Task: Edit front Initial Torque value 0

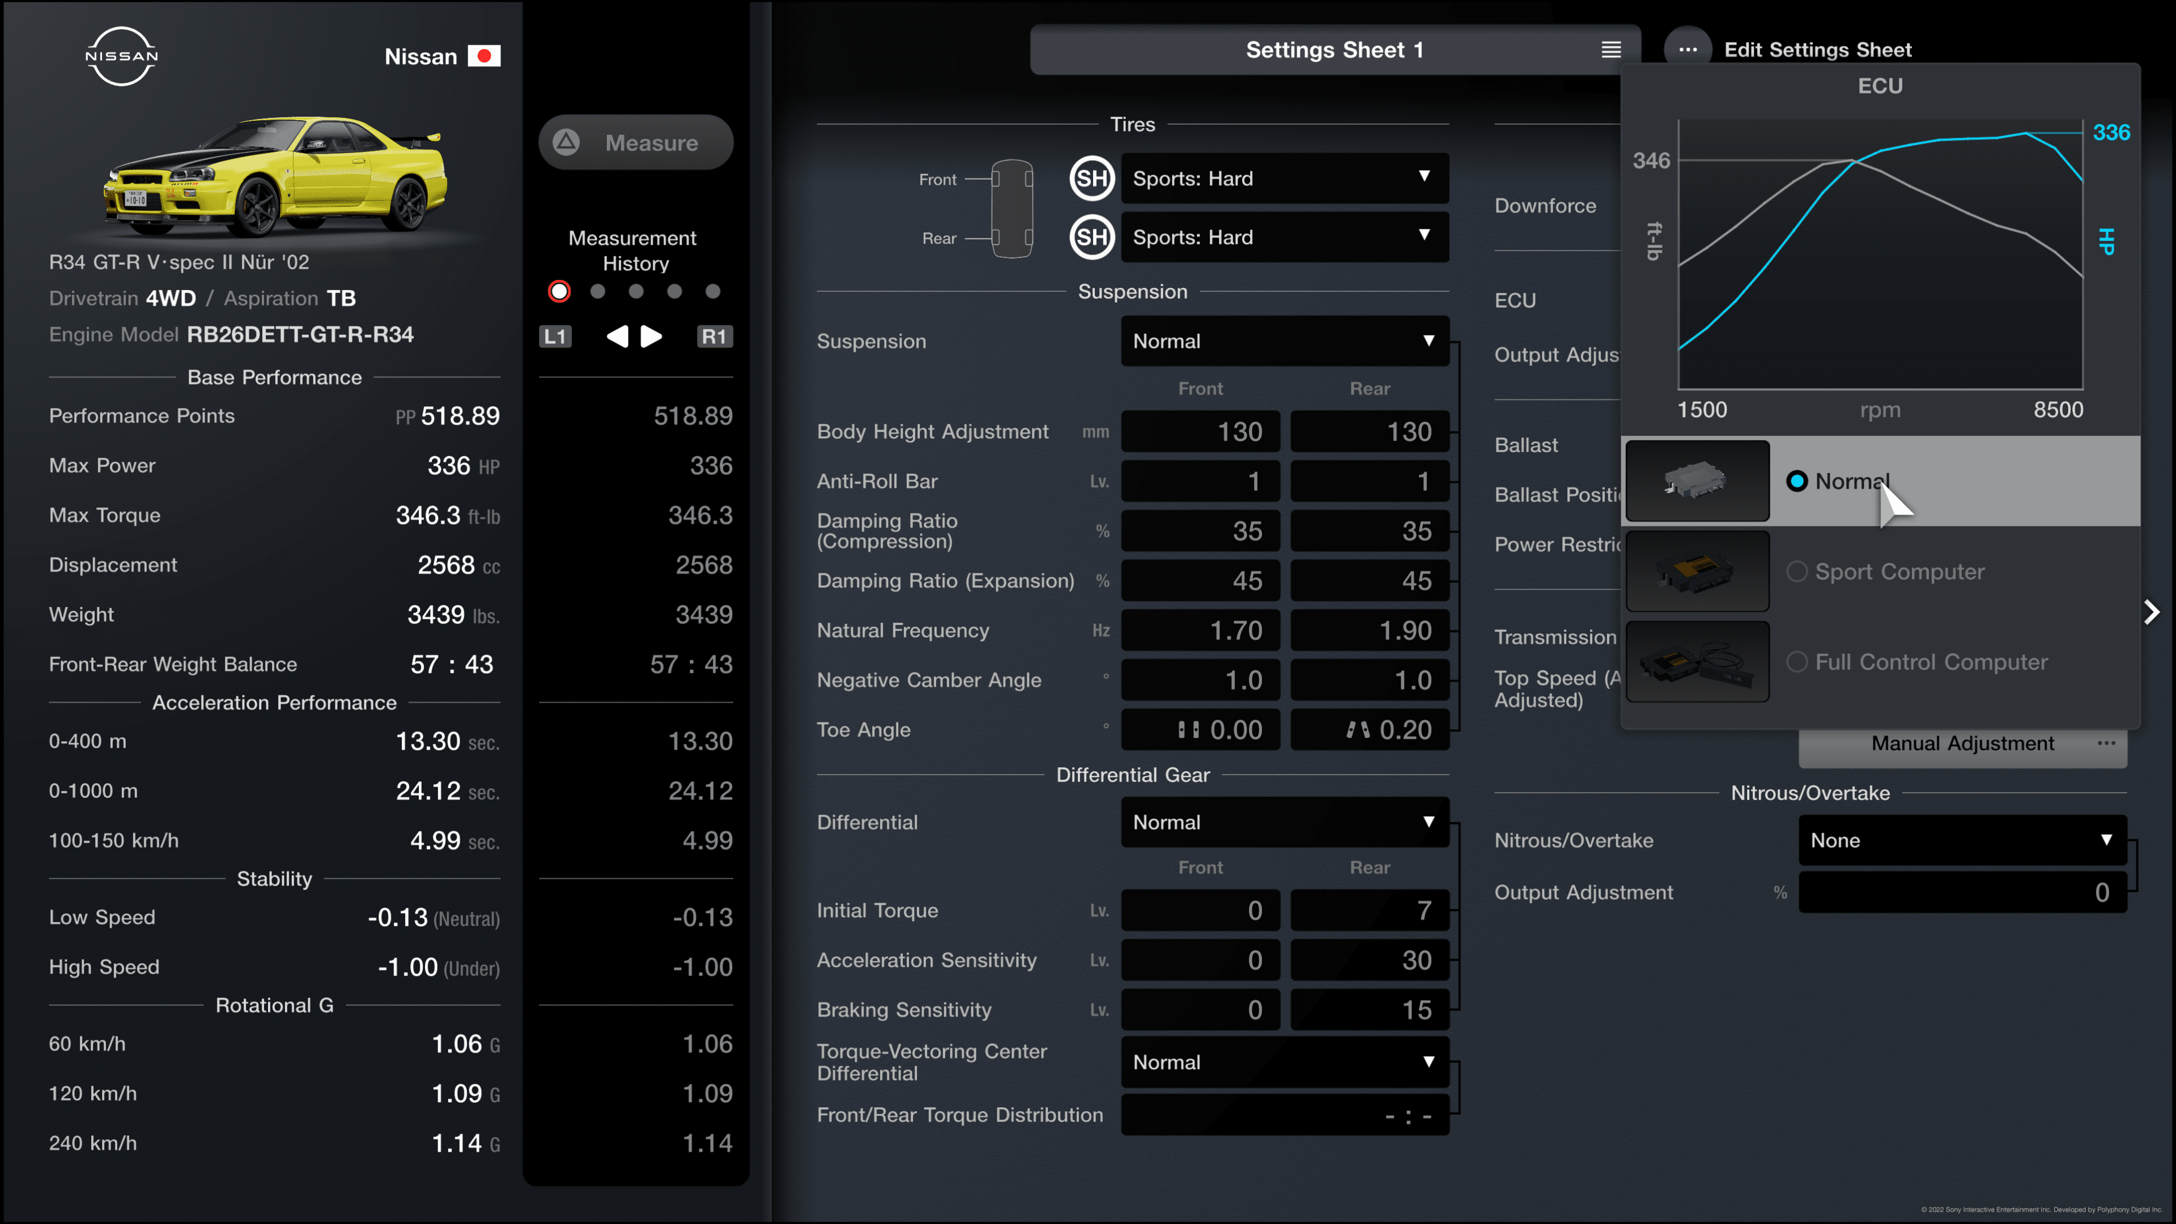Action: point(1200,911)
